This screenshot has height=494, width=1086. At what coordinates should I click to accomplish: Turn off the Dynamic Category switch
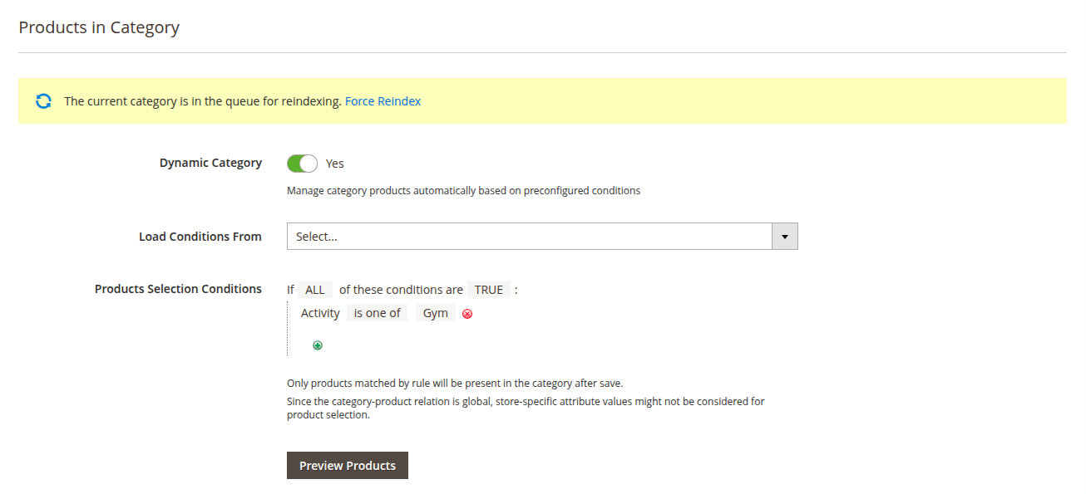click(302, 164)
